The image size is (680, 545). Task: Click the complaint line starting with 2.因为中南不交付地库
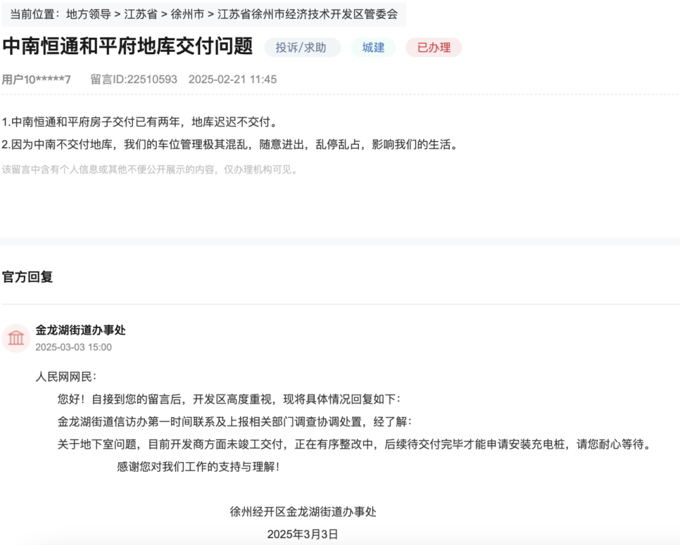230,145
